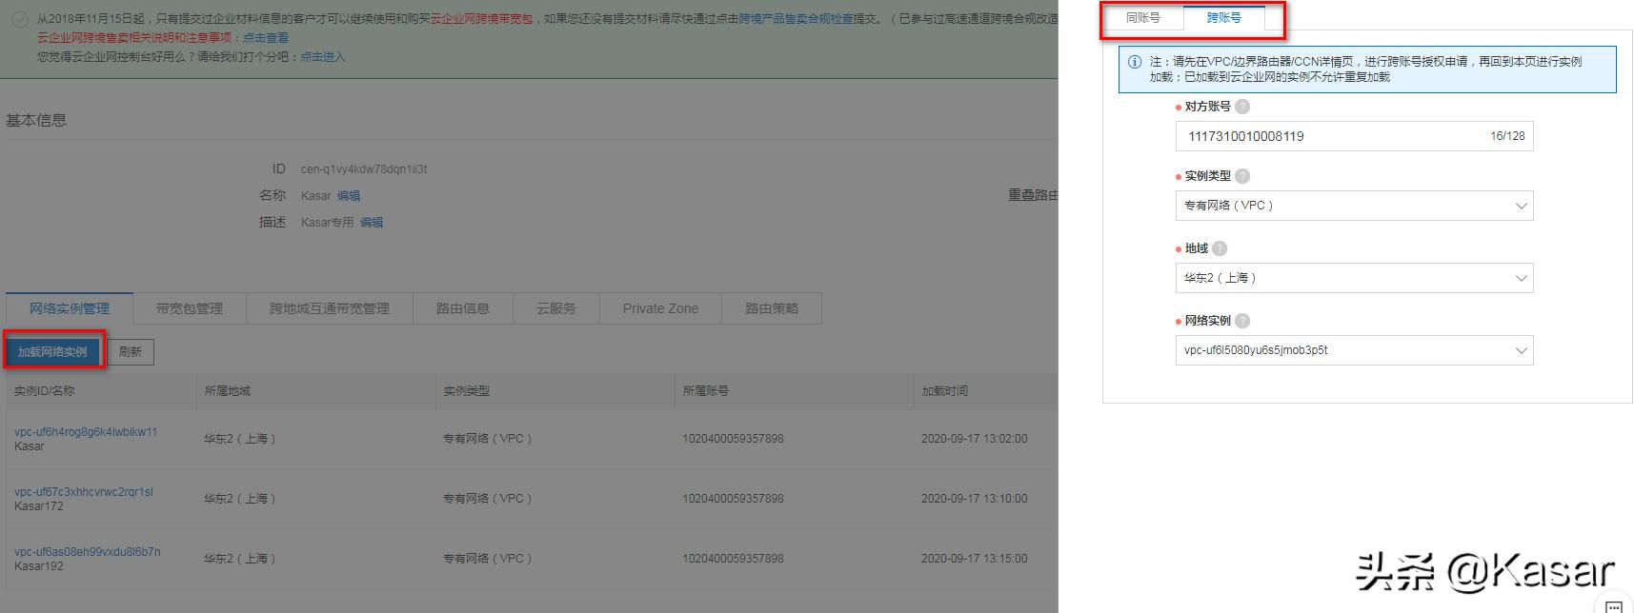This screenshot has width=1634, height=613.
Task: Click 编辑 link next to Kasar专用 description
Action: (372, 223)
